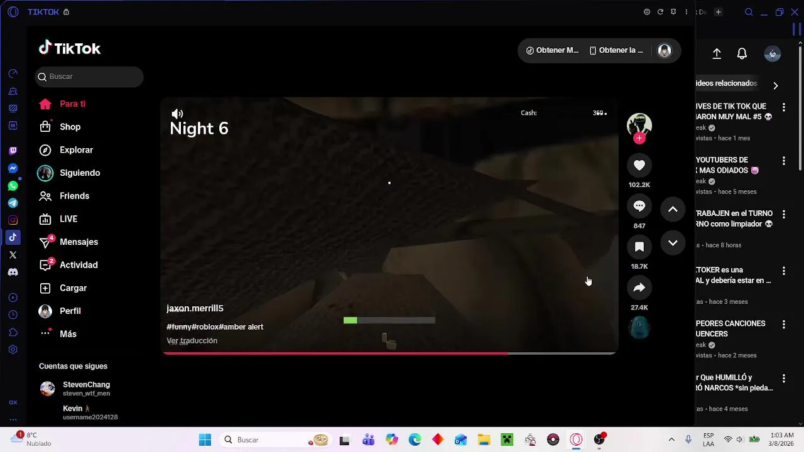804x452 pixels.
Task: Bookmark the video with 18.7K saves
Action: click(639, 247)
